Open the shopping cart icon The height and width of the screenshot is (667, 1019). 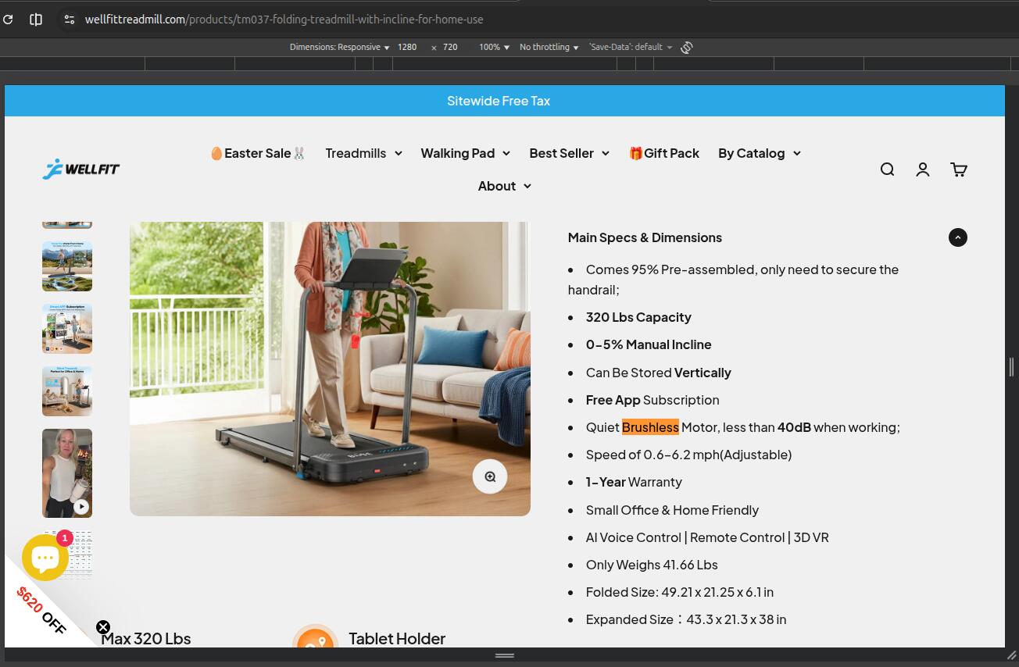coord(959,169)
